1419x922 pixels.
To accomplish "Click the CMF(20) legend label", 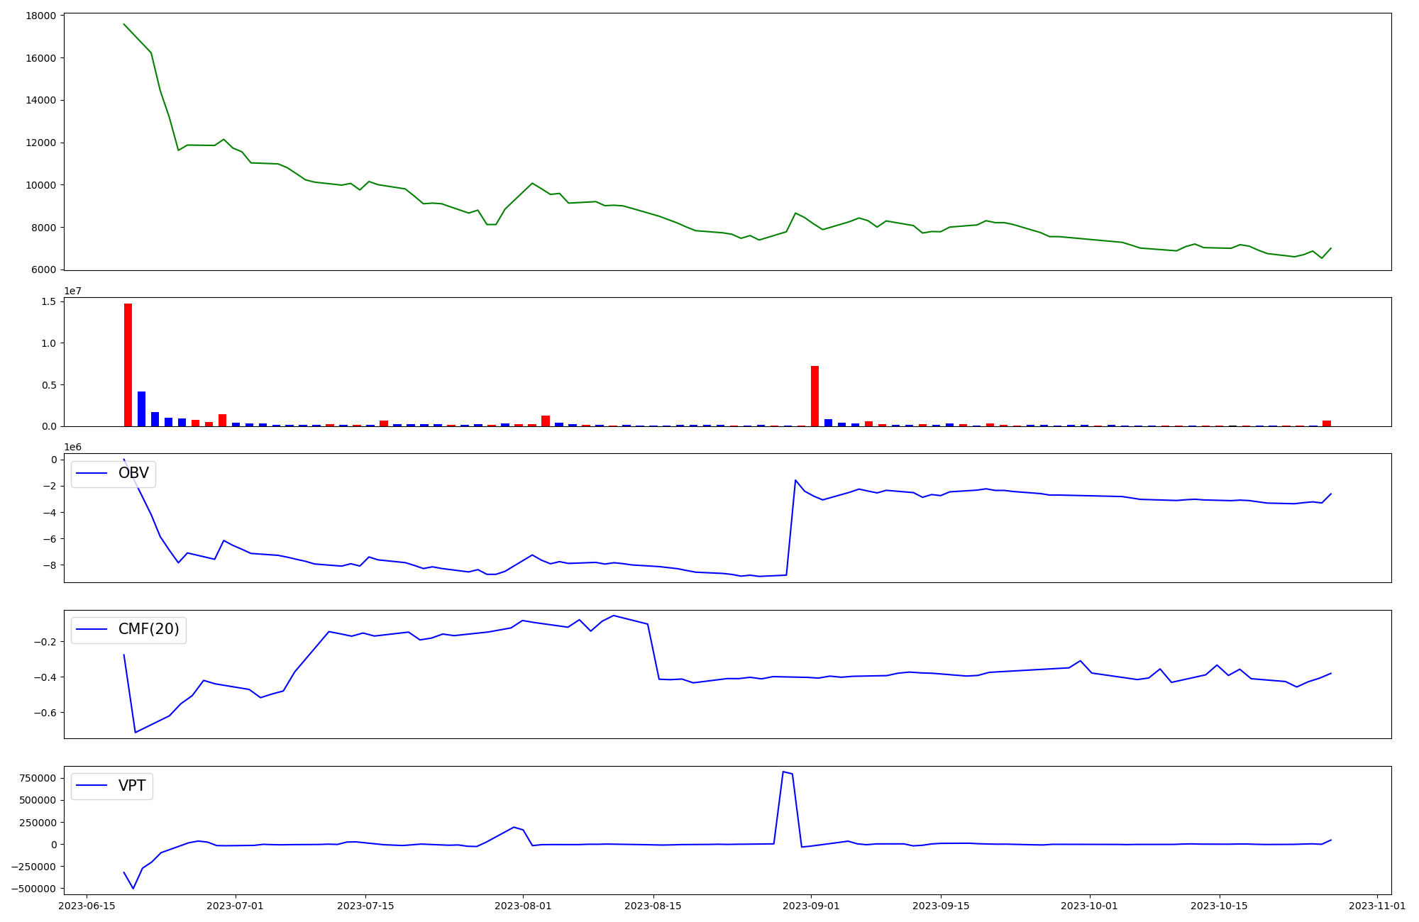I will pos(148,630).
